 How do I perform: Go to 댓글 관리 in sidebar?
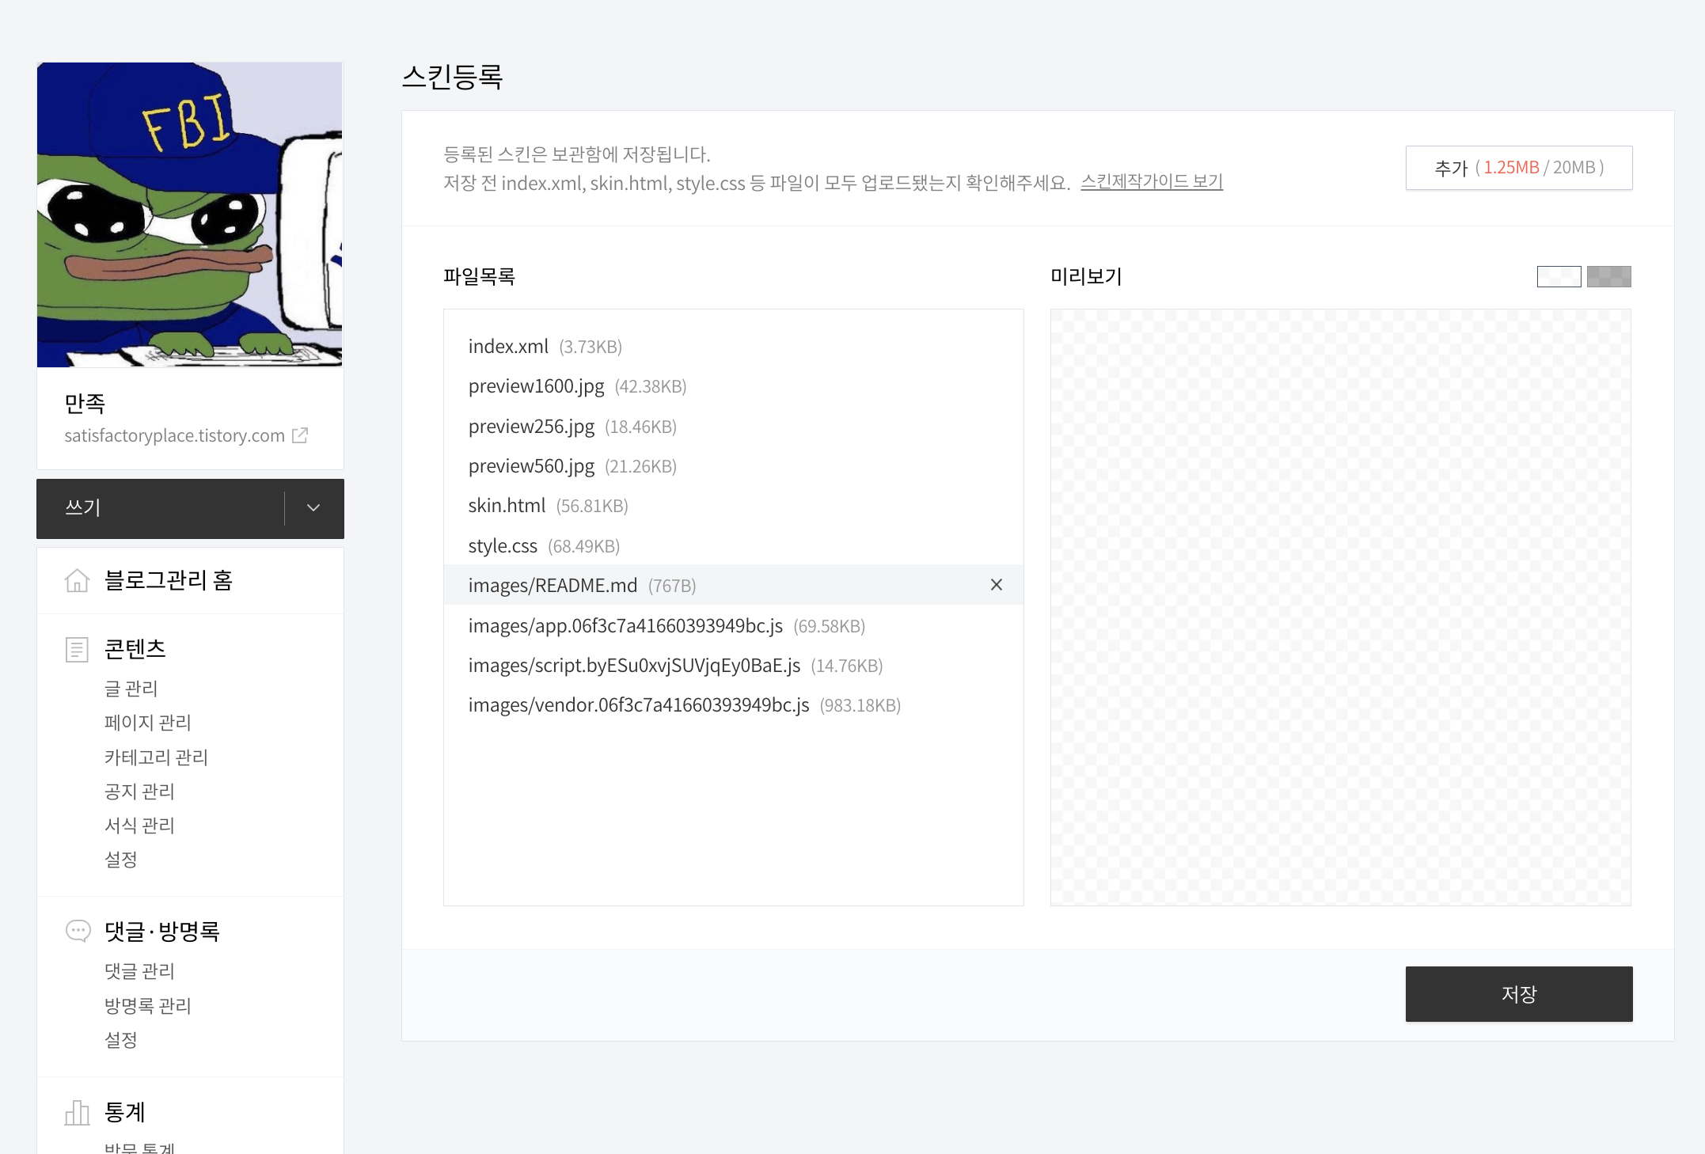pos(139,971)
